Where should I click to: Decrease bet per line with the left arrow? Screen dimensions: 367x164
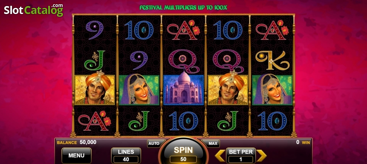220,155
